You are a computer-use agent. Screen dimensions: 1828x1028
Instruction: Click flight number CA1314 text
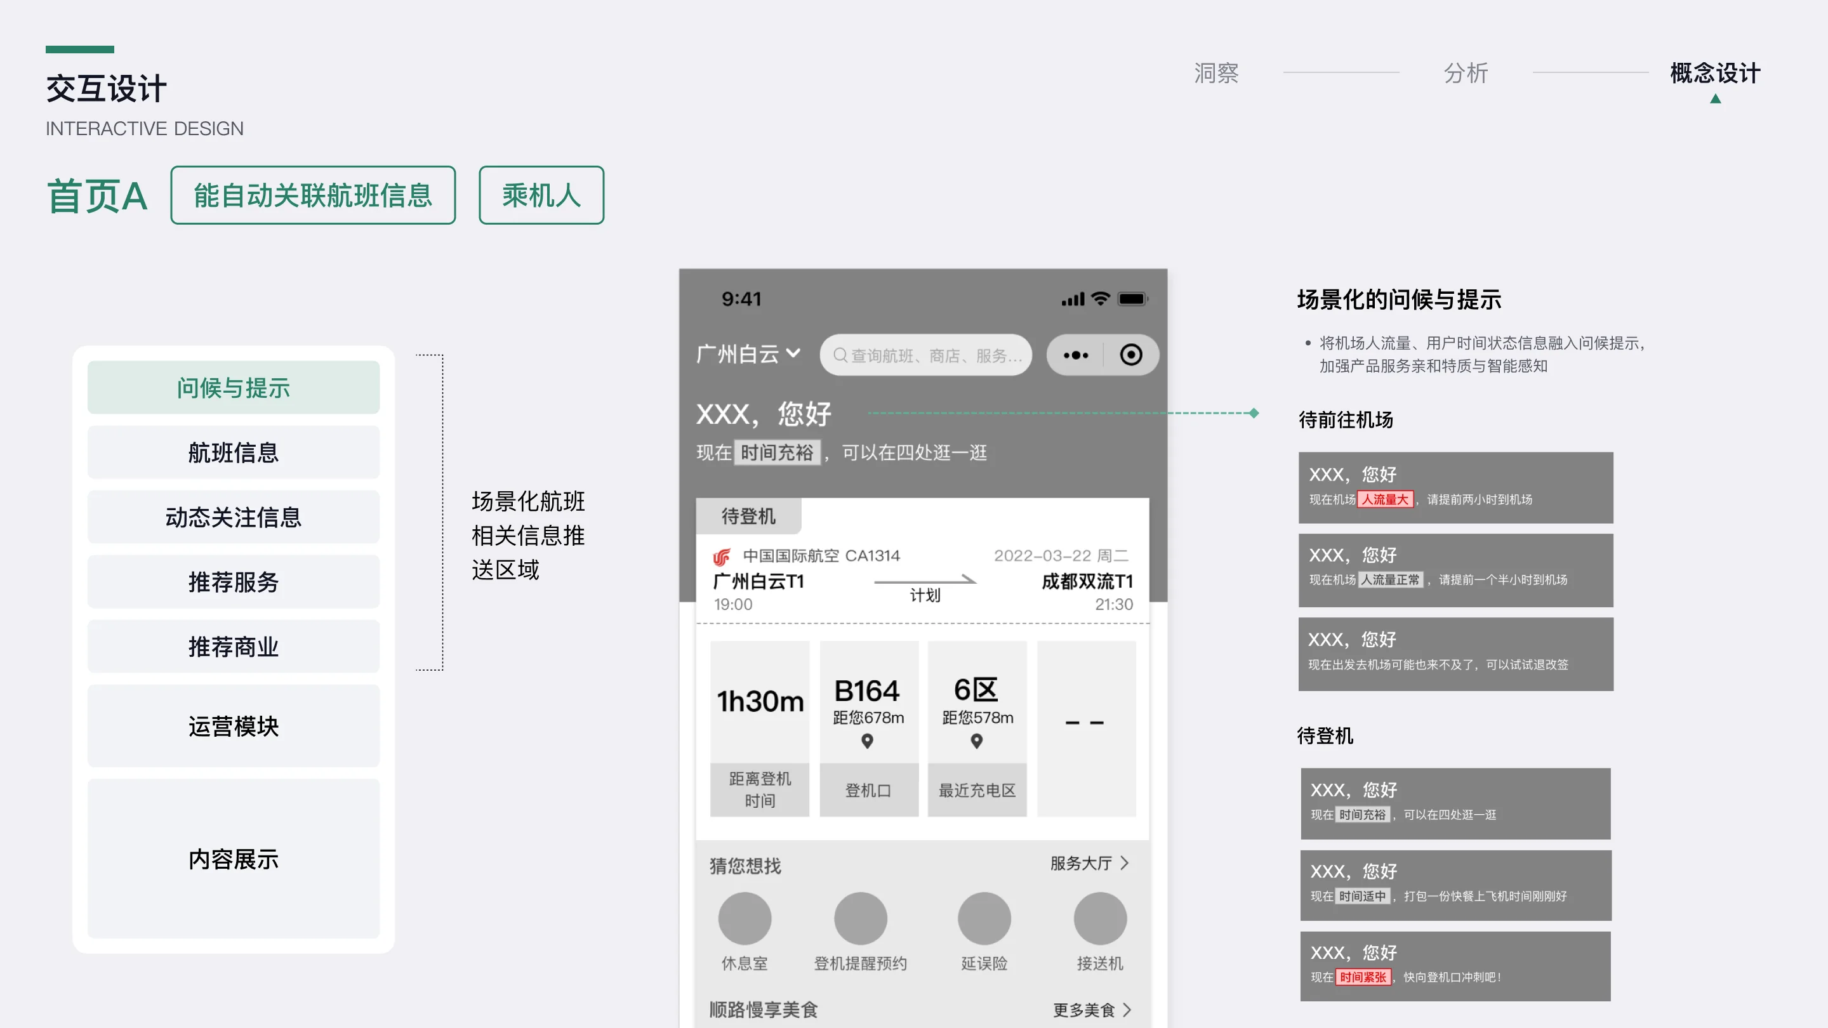(872, 555)
